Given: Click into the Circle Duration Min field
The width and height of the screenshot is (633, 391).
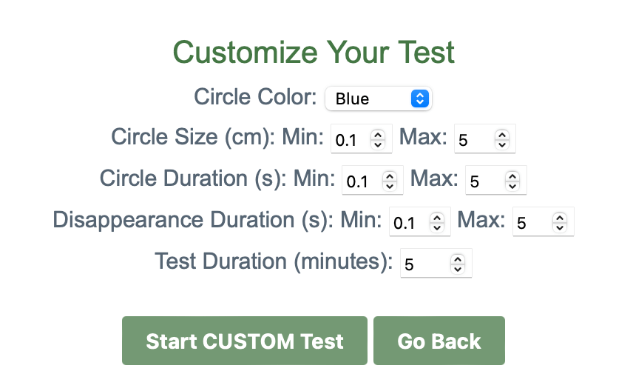Looking at the screenshot, I should [x=361, y=181].
